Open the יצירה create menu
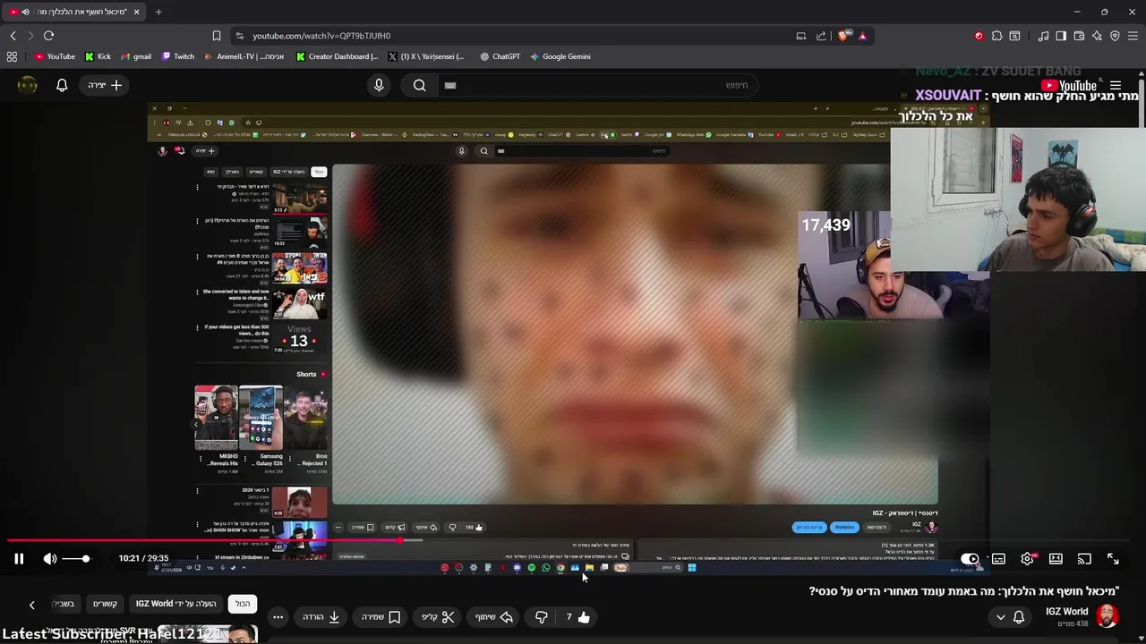 [105, 85]
